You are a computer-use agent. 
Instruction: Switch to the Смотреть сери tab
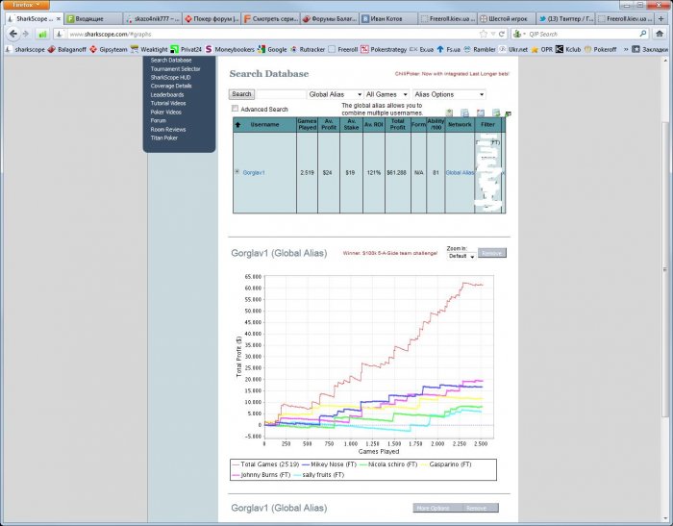270,19
